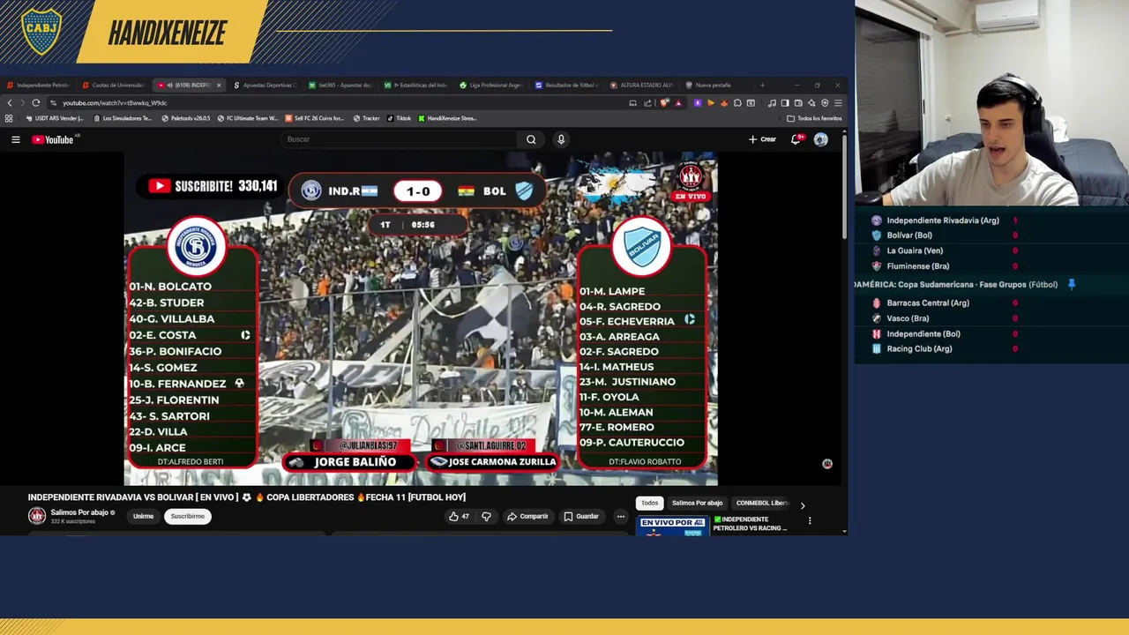Click the search magnifier button on YouTube
The width and height of the screenshot is (1129, 635).
[x=531, y=139]
